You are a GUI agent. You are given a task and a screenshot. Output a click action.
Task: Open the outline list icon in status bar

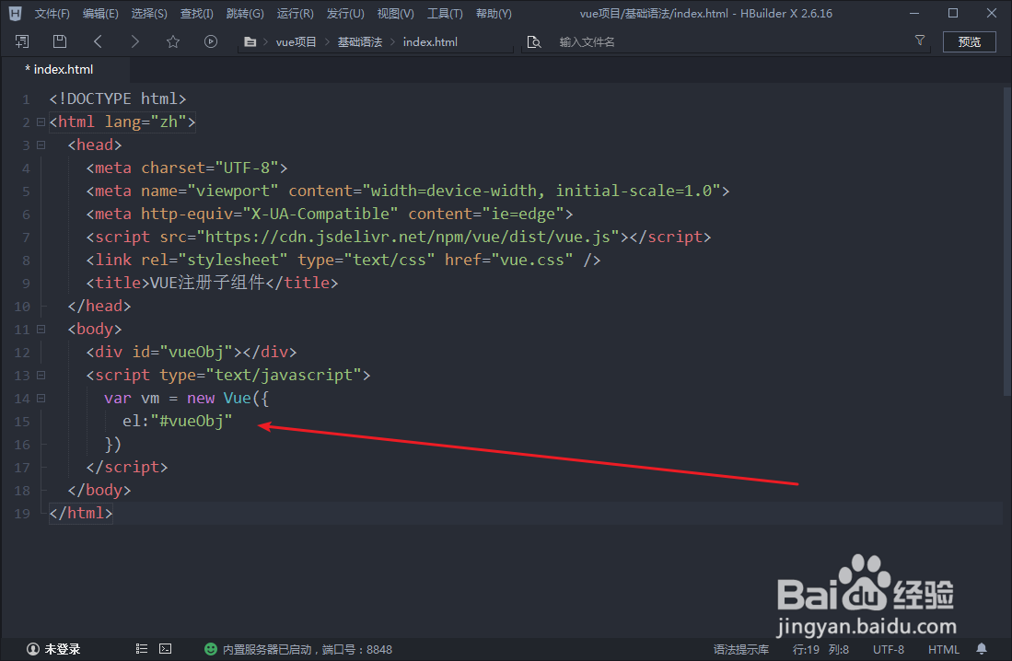[x=141, y=649]
